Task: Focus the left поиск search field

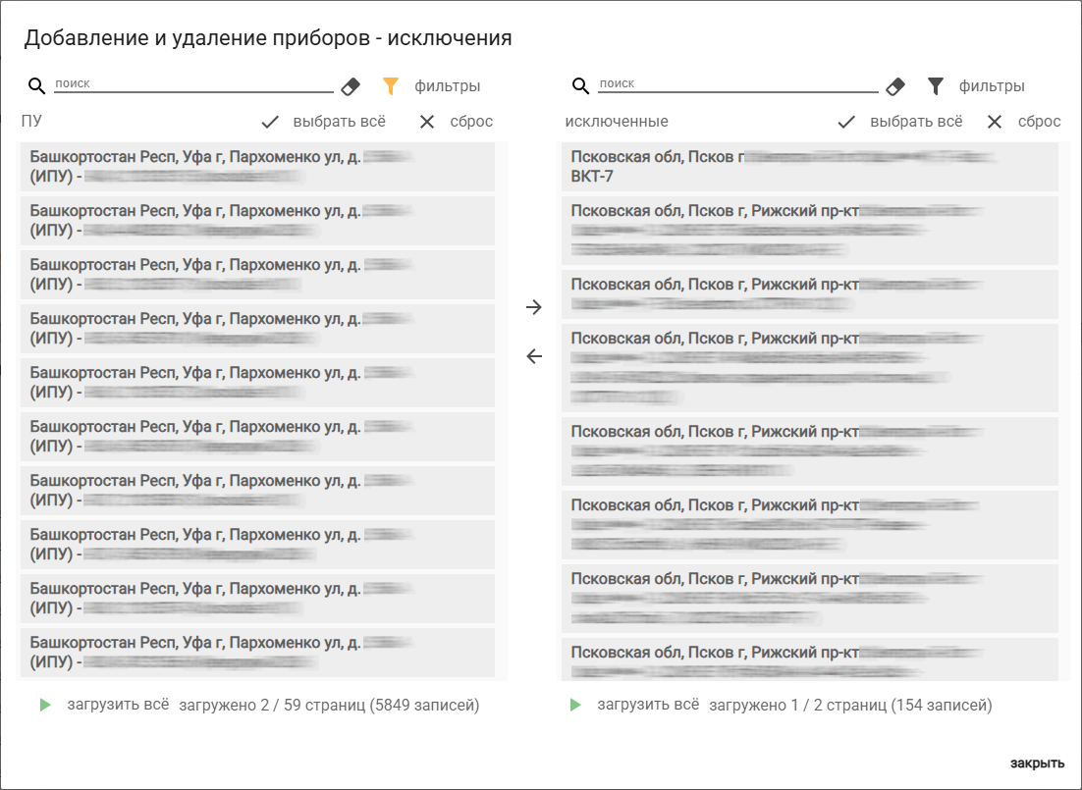Action: pos(192,84)
